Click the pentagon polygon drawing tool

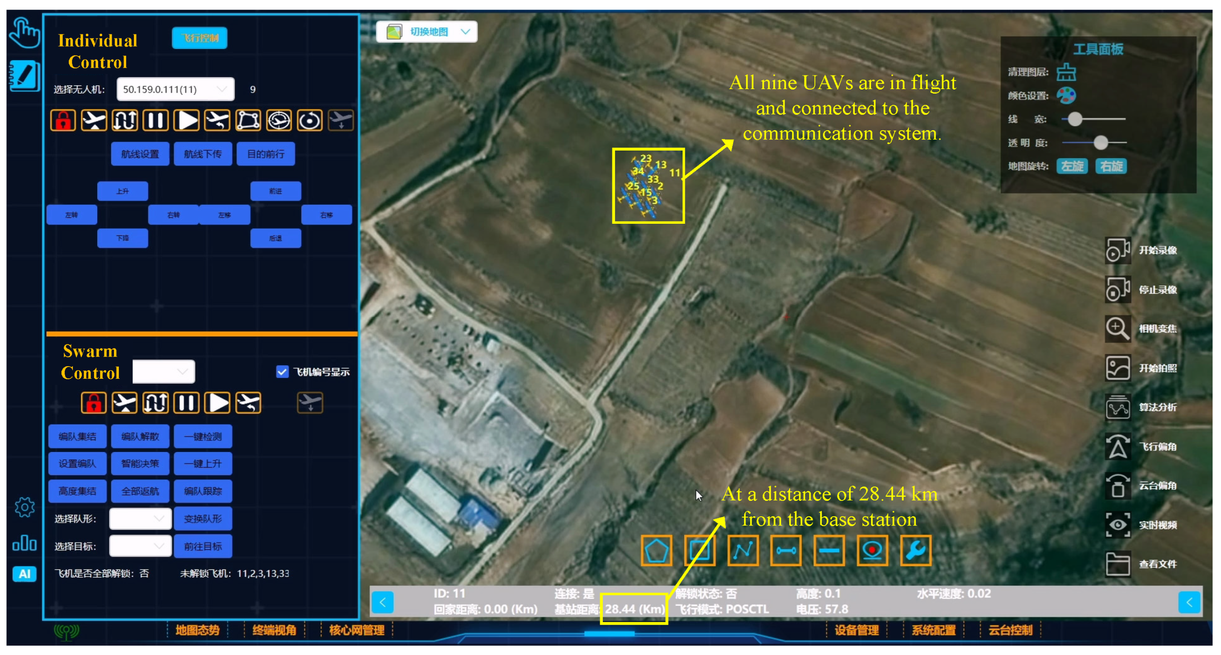[x=656, y=551]
